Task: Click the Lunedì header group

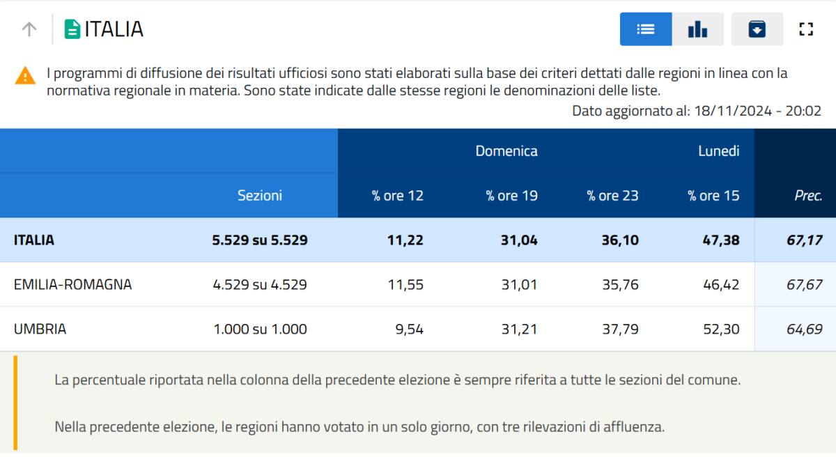Action: point(718,151)
